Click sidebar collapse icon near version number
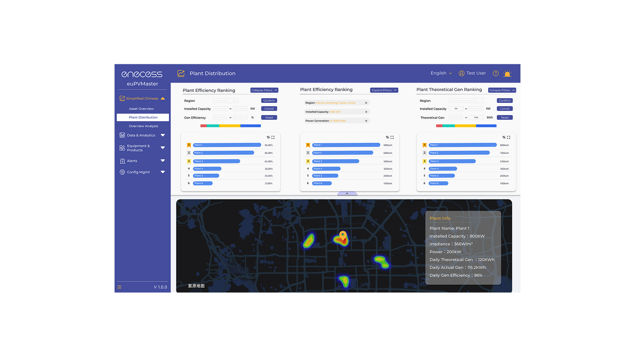 119,287
